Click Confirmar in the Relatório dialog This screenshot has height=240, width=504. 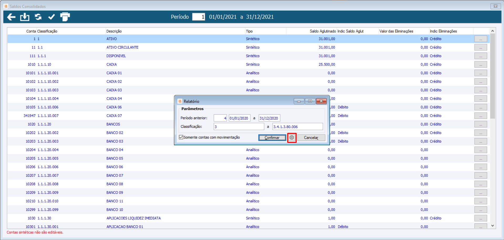(272, 137)
